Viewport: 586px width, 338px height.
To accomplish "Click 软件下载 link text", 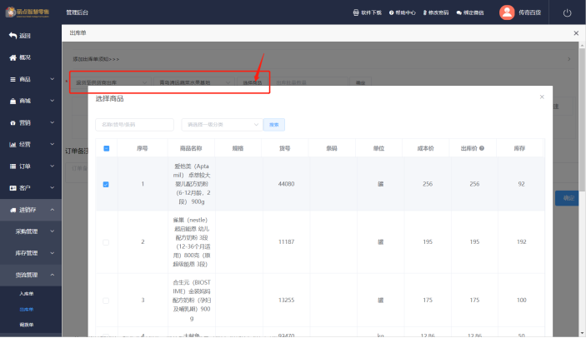I will [371, 12].
